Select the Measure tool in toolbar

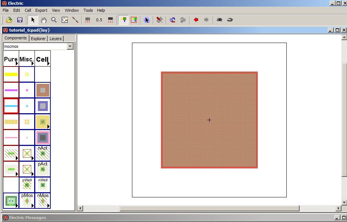point(75,20)
